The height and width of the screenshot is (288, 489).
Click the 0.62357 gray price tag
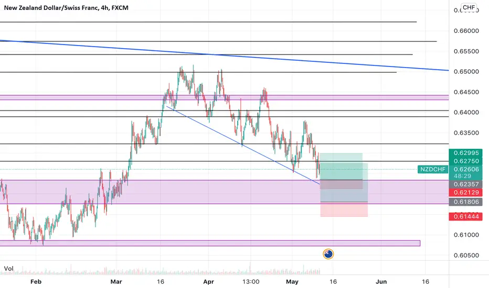pos(466,184)
